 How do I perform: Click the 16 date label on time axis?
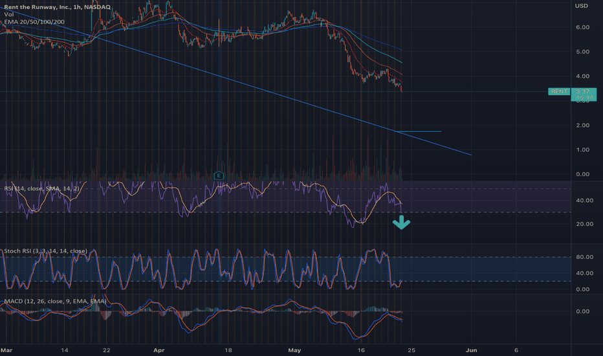click(361, 350)
